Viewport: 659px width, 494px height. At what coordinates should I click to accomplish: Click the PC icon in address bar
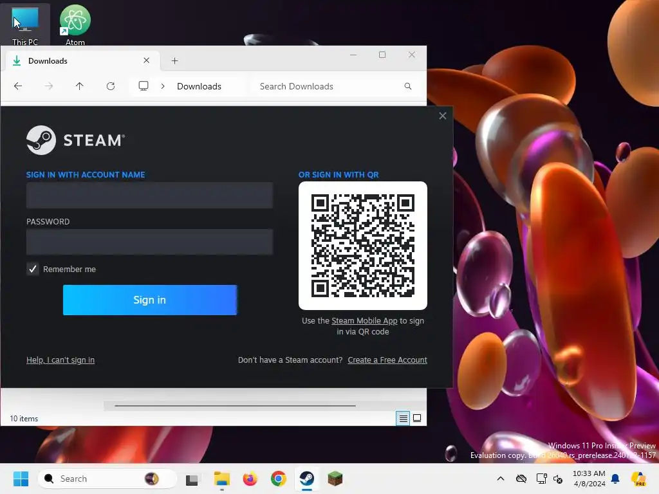144,86
